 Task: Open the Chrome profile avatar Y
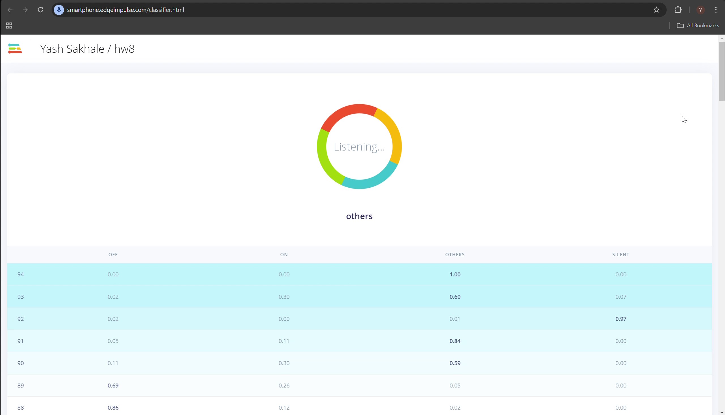(701, 10)
